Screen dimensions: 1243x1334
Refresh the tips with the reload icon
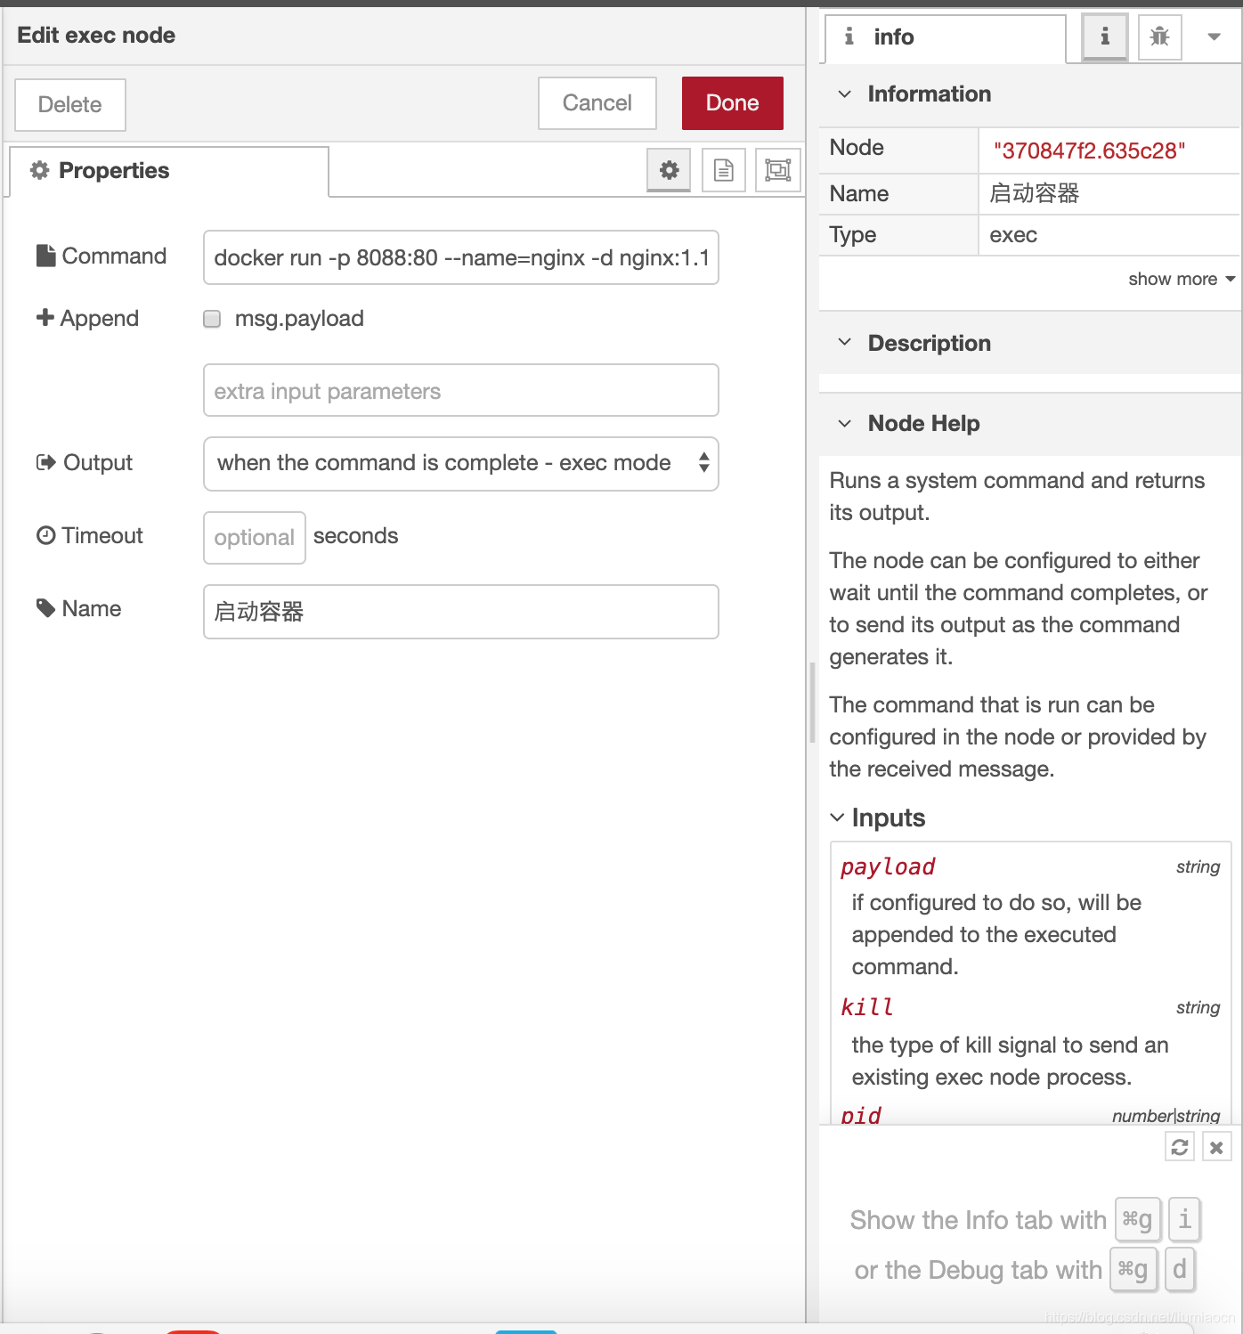[1180, 1147]
